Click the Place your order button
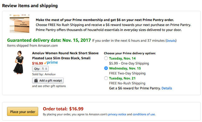Viewport: 202px width, 122px height. (22, 112)
